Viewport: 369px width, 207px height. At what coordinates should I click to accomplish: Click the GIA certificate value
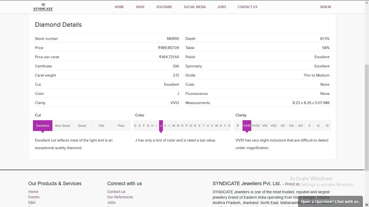(176, 66)
